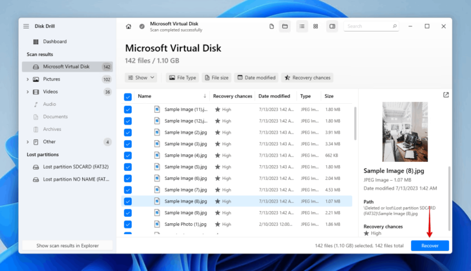Expand the Pictures category in the sidebar
The image size is (471, 271).
(x=27, y=79)
